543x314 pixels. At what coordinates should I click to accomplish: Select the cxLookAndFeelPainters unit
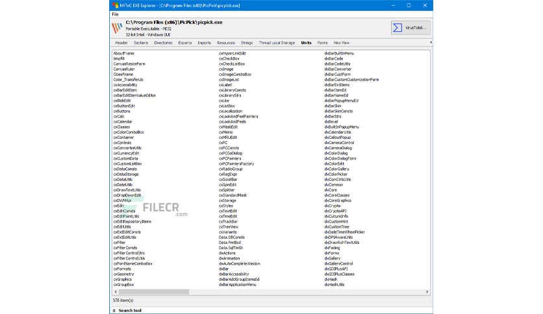(x=238, y=117)
